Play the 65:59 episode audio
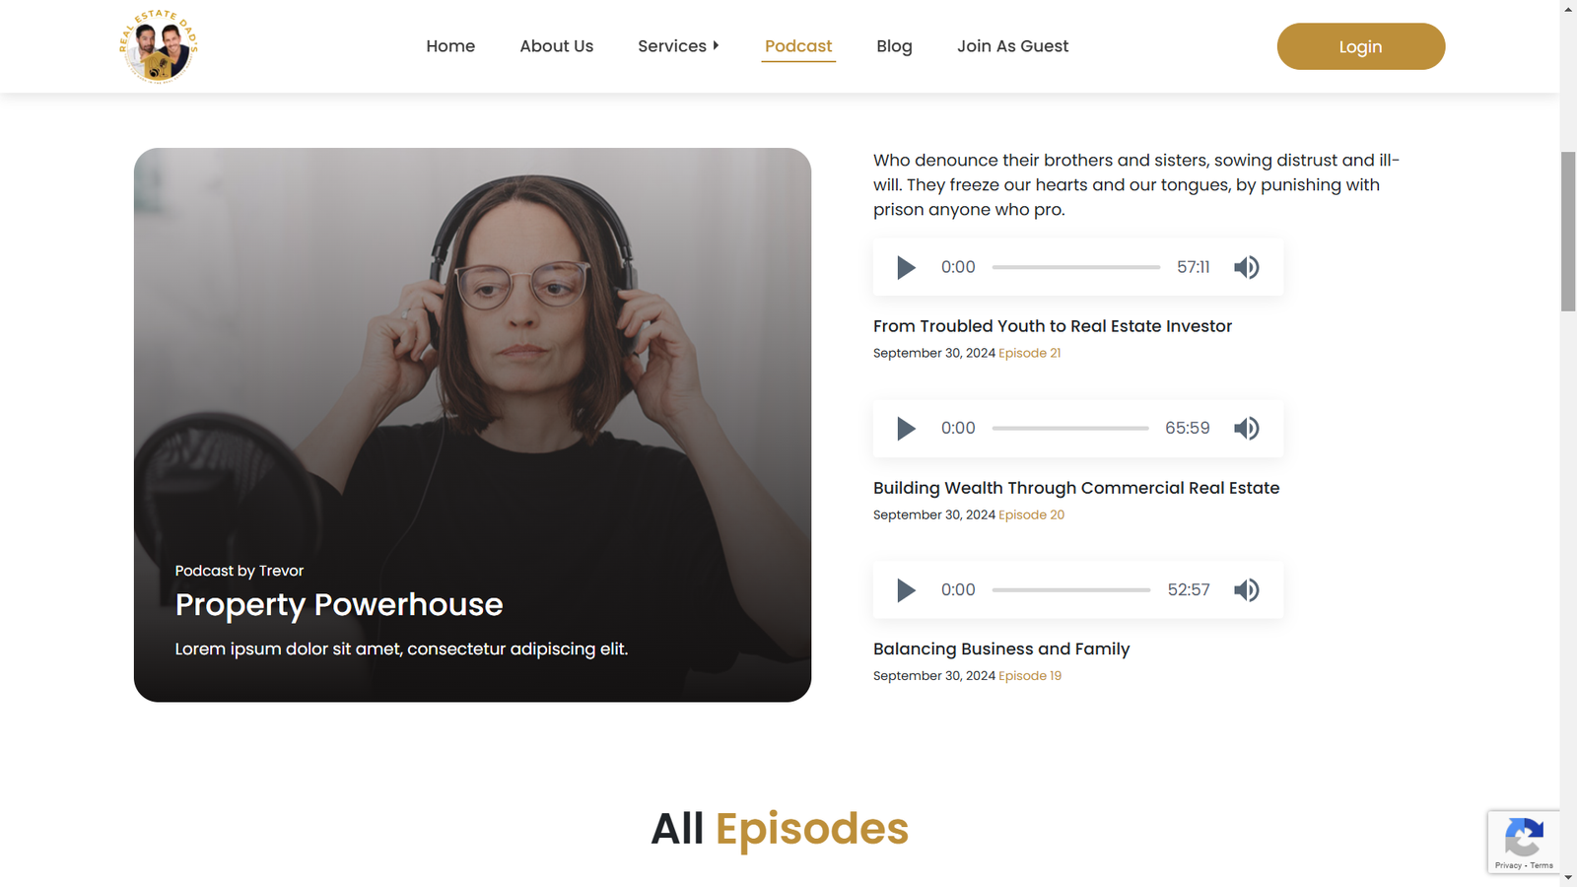1577x887 pixels. tap(906, 429)
